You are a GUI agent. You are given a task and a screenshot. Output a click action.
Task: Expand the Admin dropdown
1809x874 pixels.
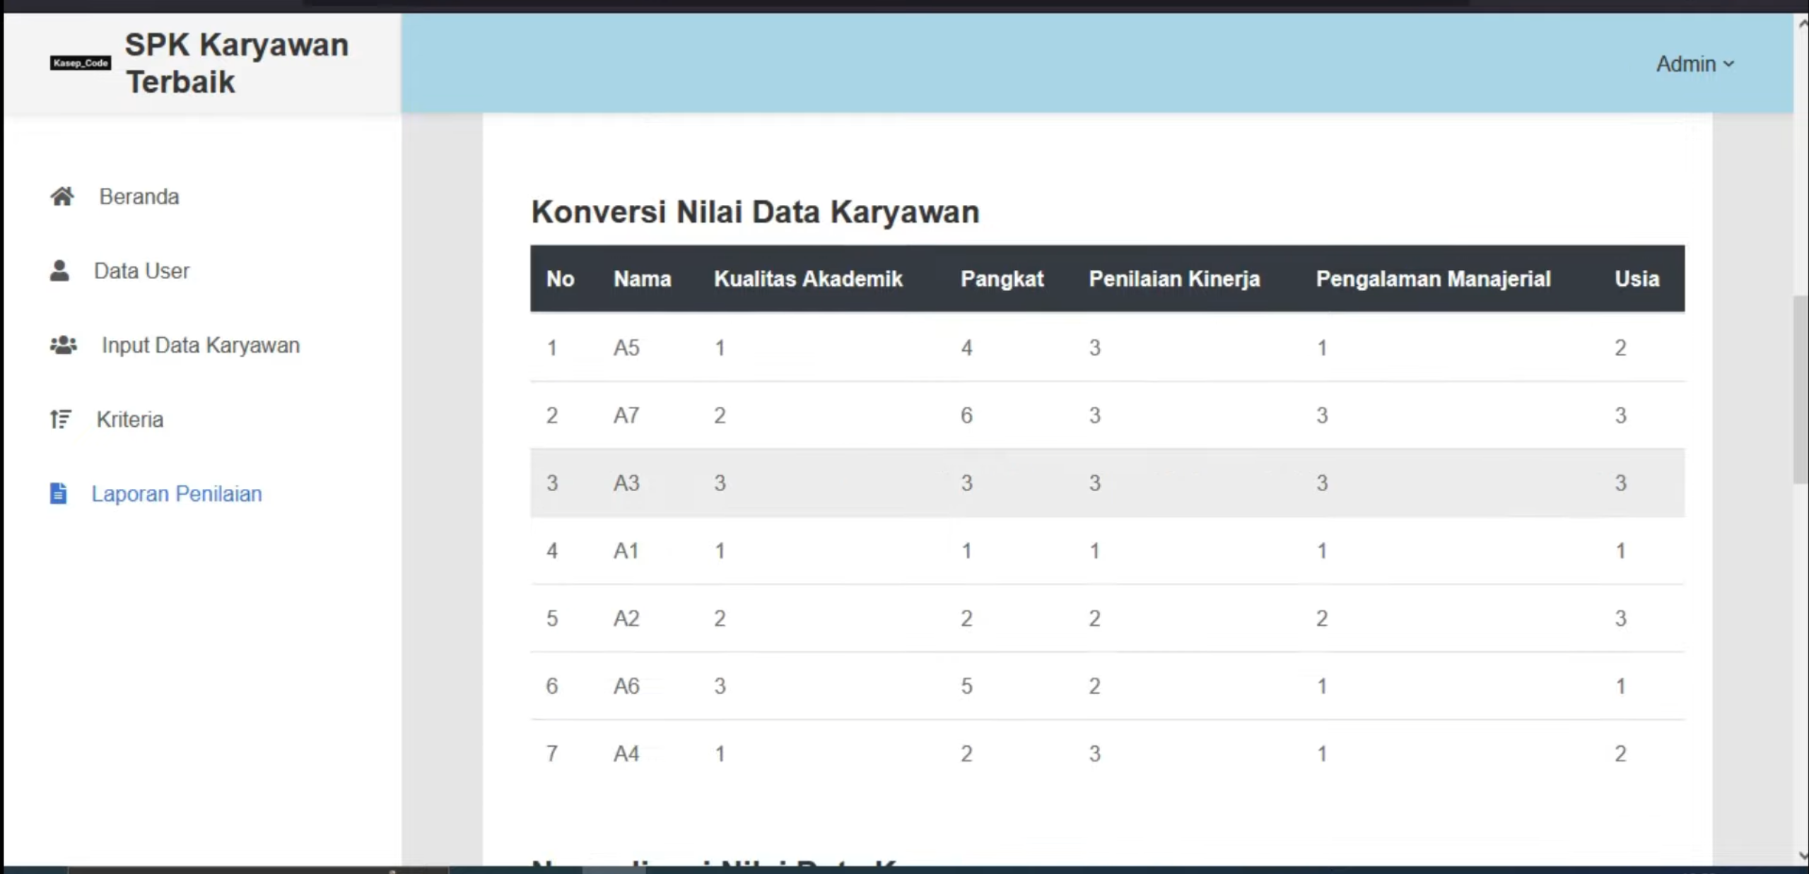coord(1695,64)
